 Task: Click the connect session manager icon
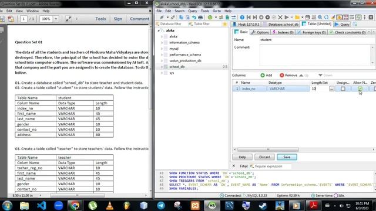[x=162, y=17]
